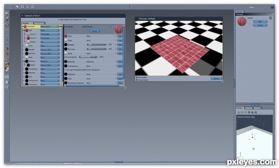Switch to the Displacement tab

tap(40, 23)
